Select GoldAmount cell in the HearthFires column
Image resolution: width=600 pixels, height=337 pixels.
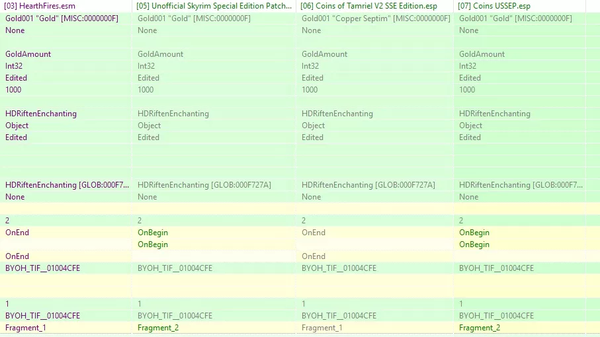coord(28,54)
